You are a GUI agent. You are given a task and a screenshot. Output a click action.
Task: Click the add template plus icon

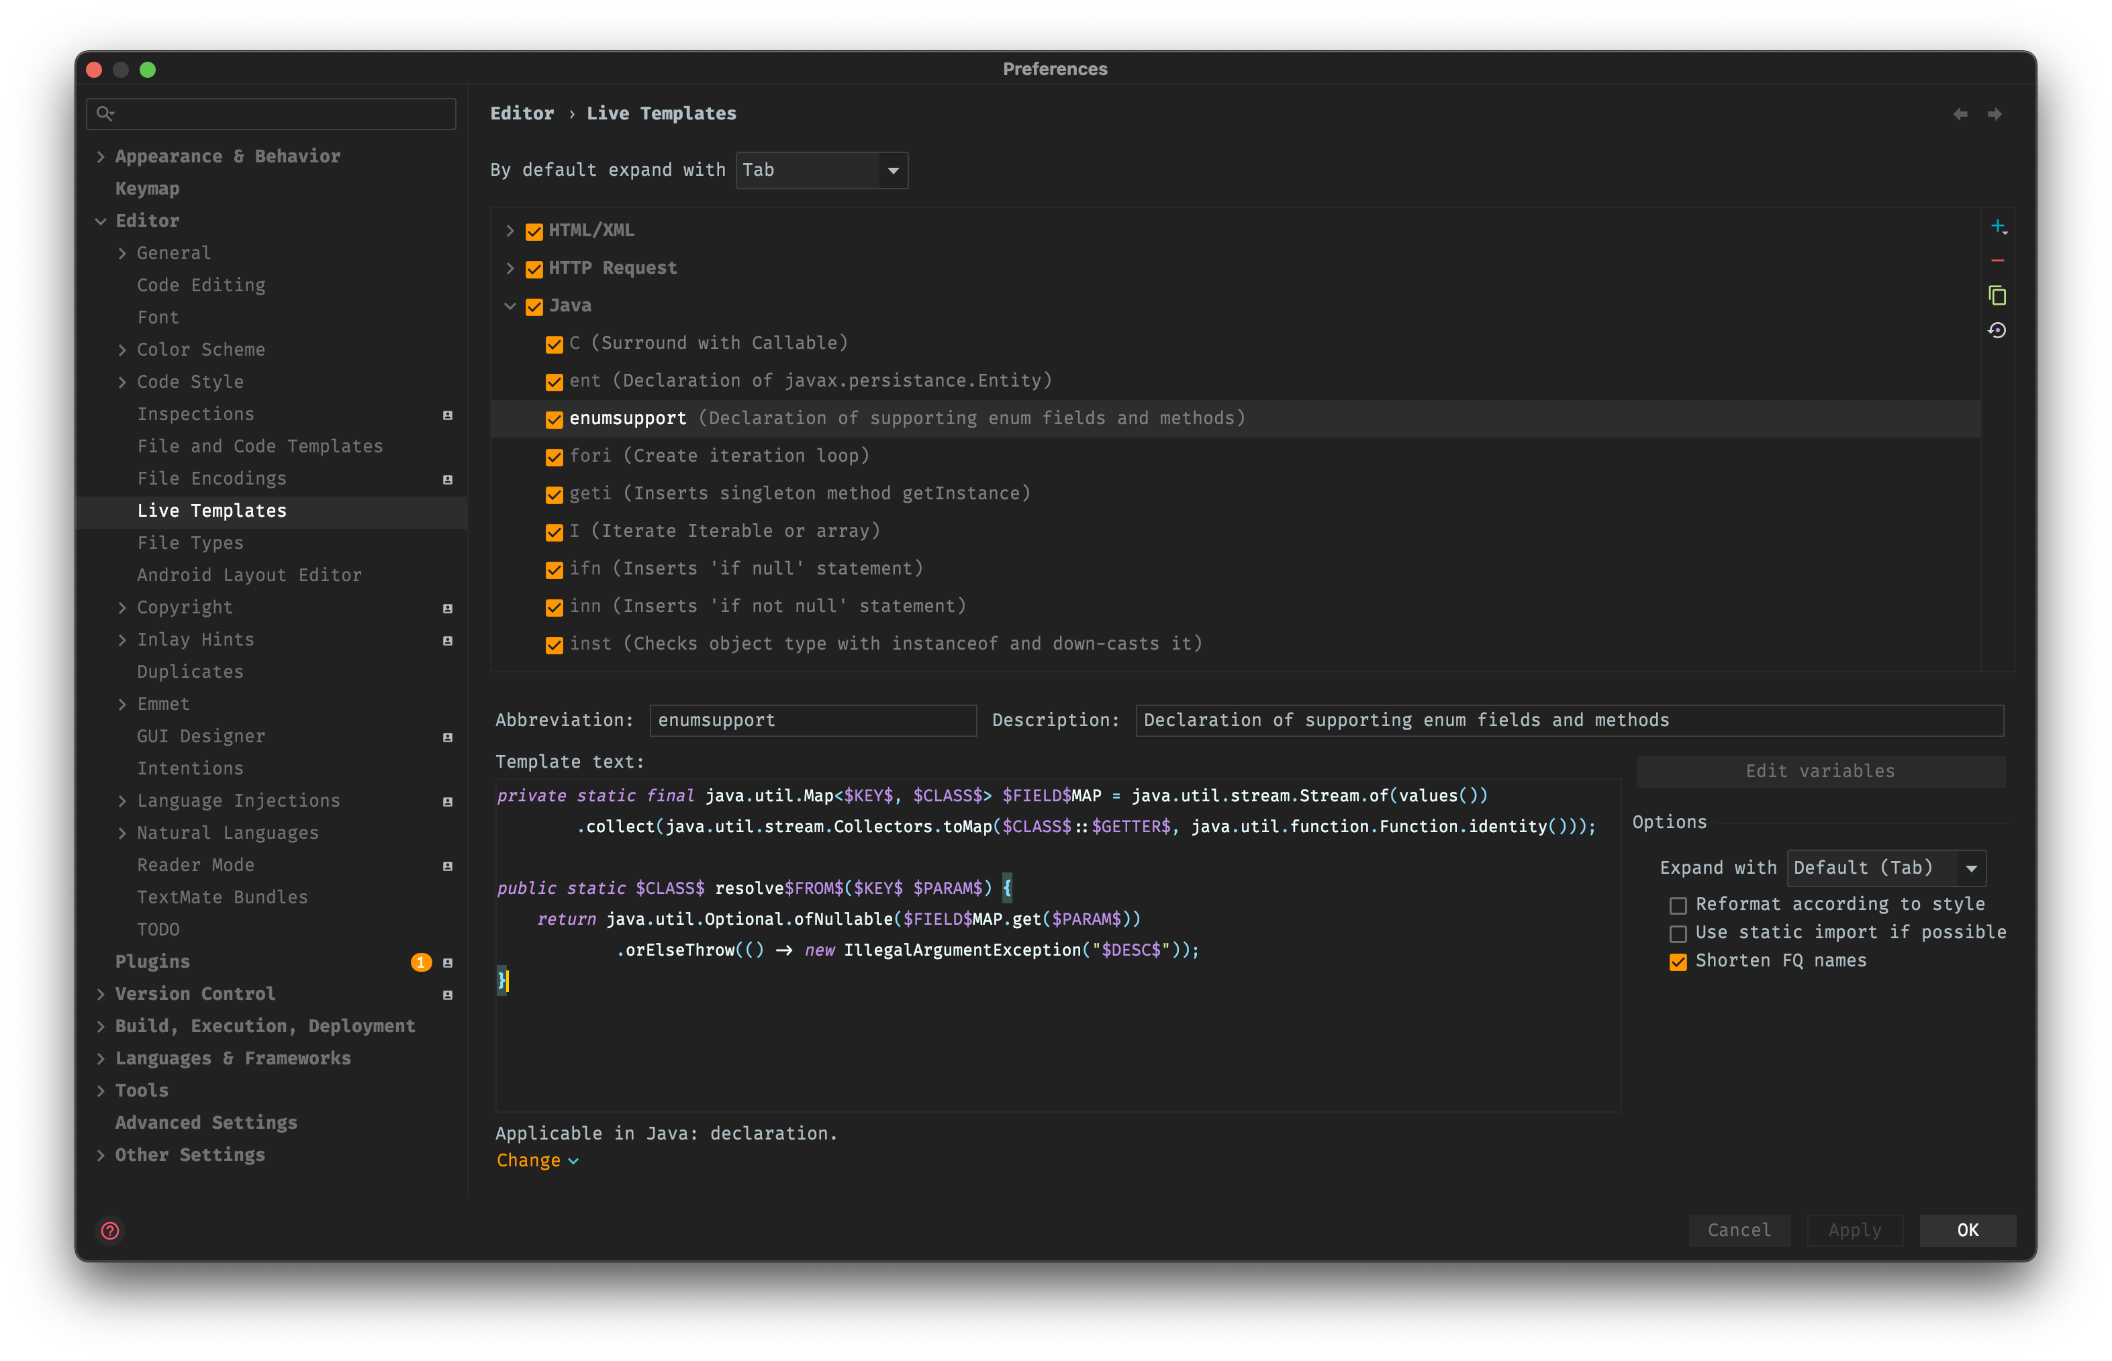pos(1997,227)
